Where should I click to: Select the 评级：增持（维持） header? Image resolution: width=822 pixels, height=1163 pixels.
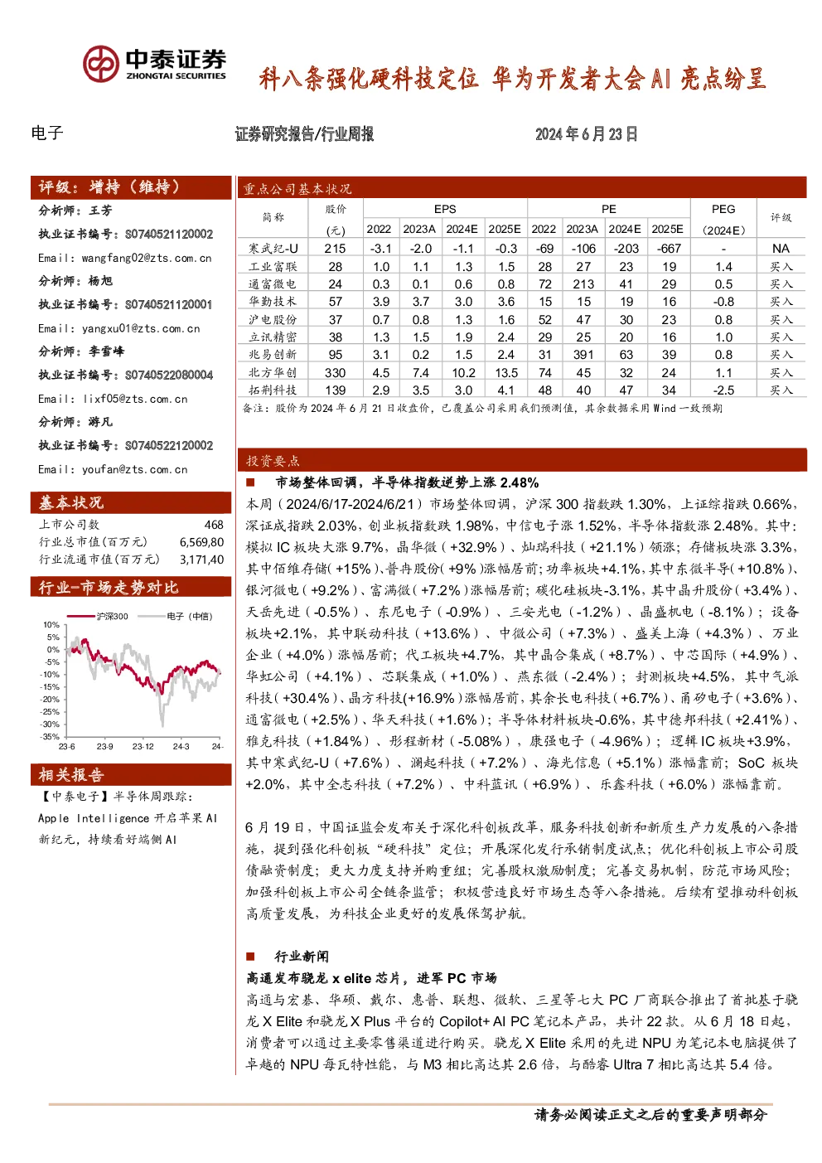coord(131,187)
